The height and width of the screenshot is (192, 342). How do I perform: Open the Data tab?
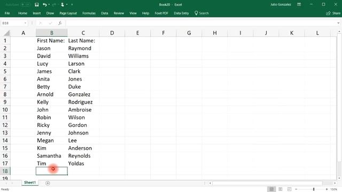(105, 13)
